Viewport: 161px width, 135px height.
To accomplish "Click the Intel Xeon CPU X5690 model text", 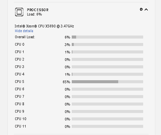I will 44,26.
